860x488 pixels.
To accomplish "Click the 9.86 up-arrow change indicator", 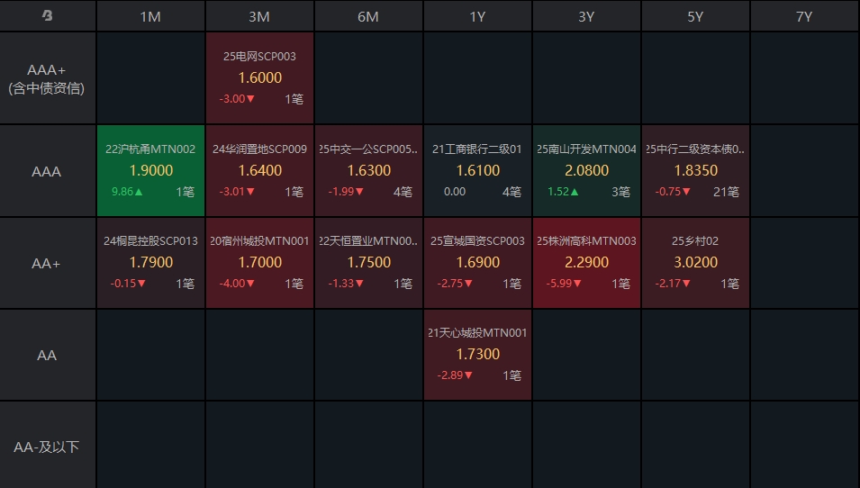I will pos(127,192).
